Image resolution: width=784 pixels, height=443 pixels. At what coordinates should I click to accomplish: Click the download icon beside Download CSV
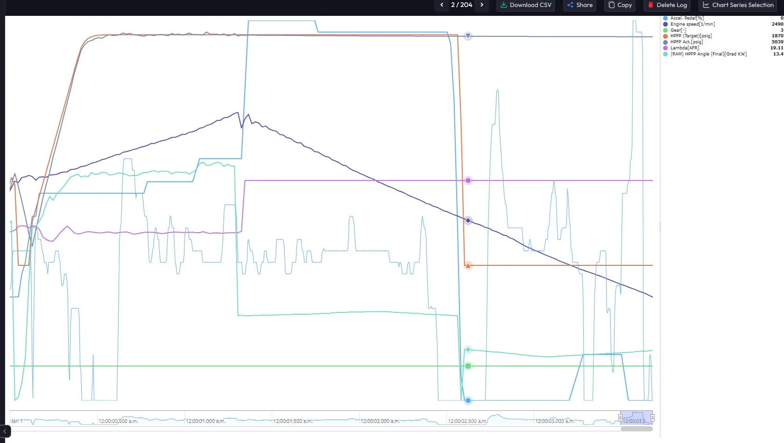503,5
